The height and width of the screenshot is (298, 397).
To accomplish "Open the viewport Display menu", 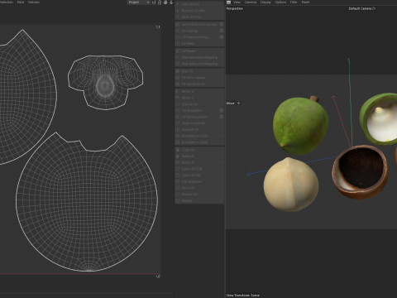I will pos(265,2).
